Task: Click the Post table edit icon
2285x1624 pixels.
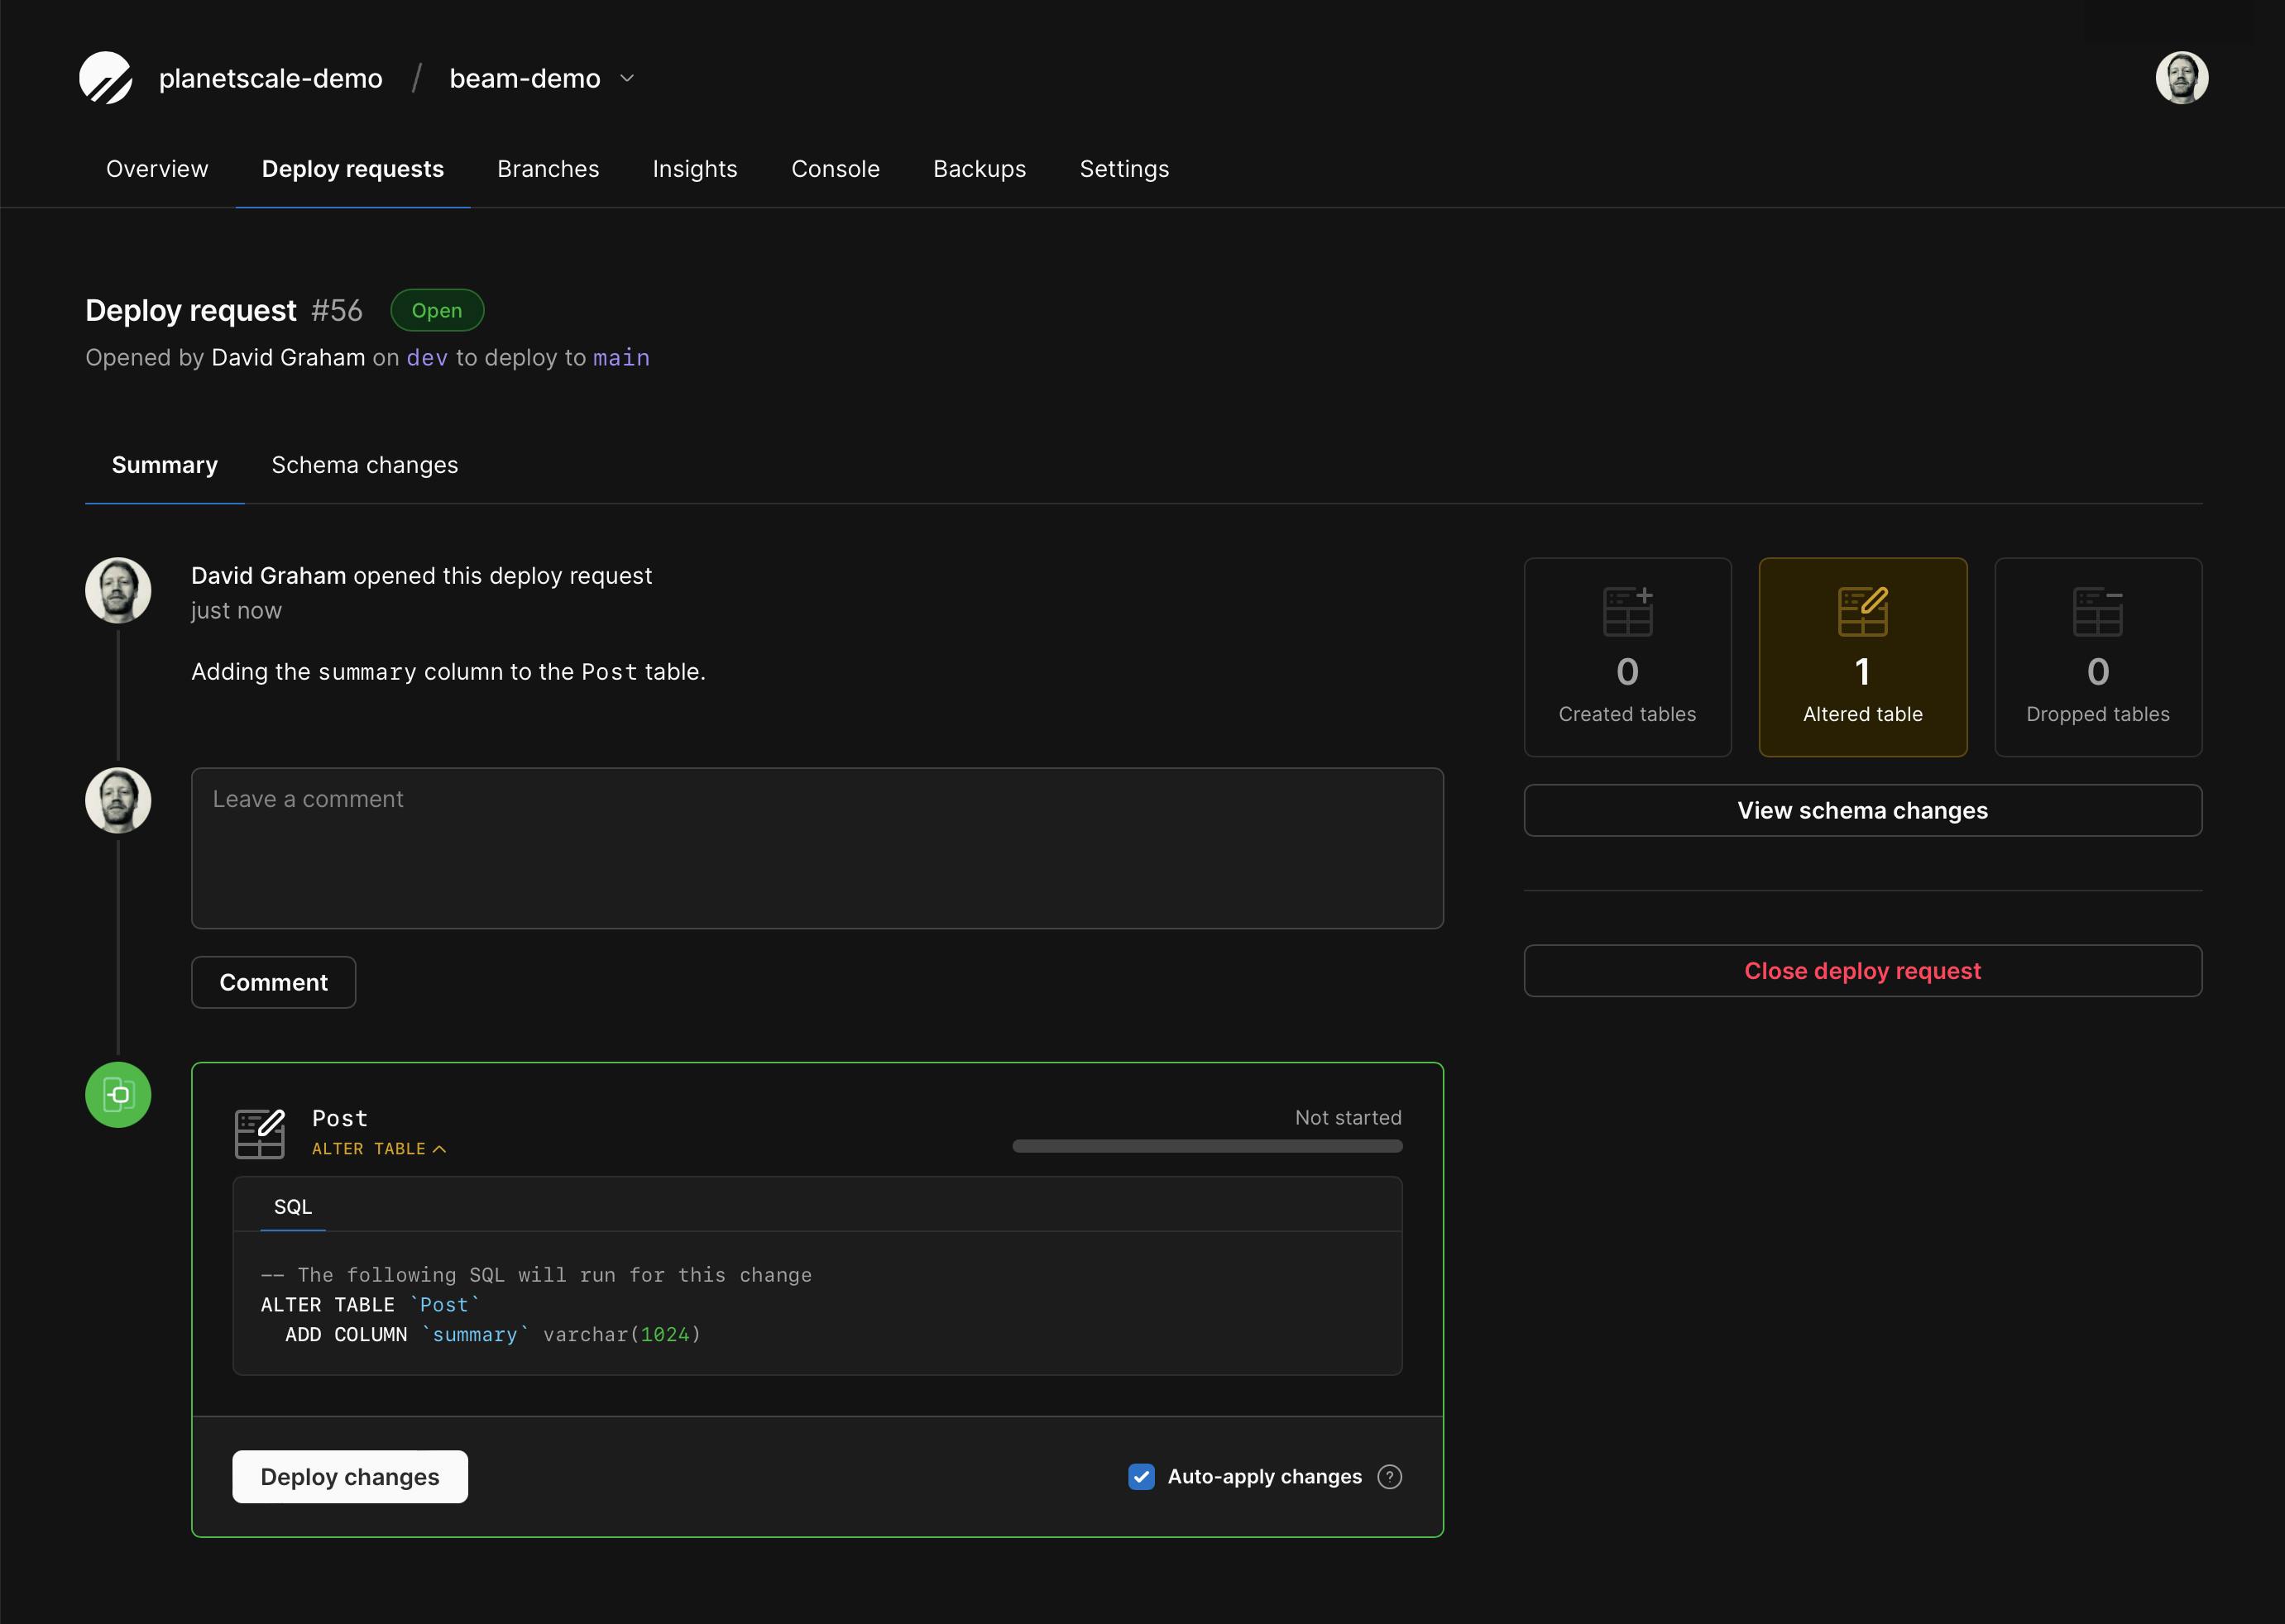Action: (259, 1133)
